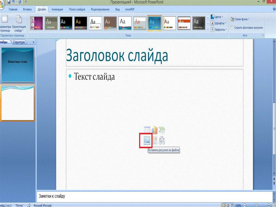Switch to Normal view
The height and width of the screenshot is (207, 276).
point(224,205)
